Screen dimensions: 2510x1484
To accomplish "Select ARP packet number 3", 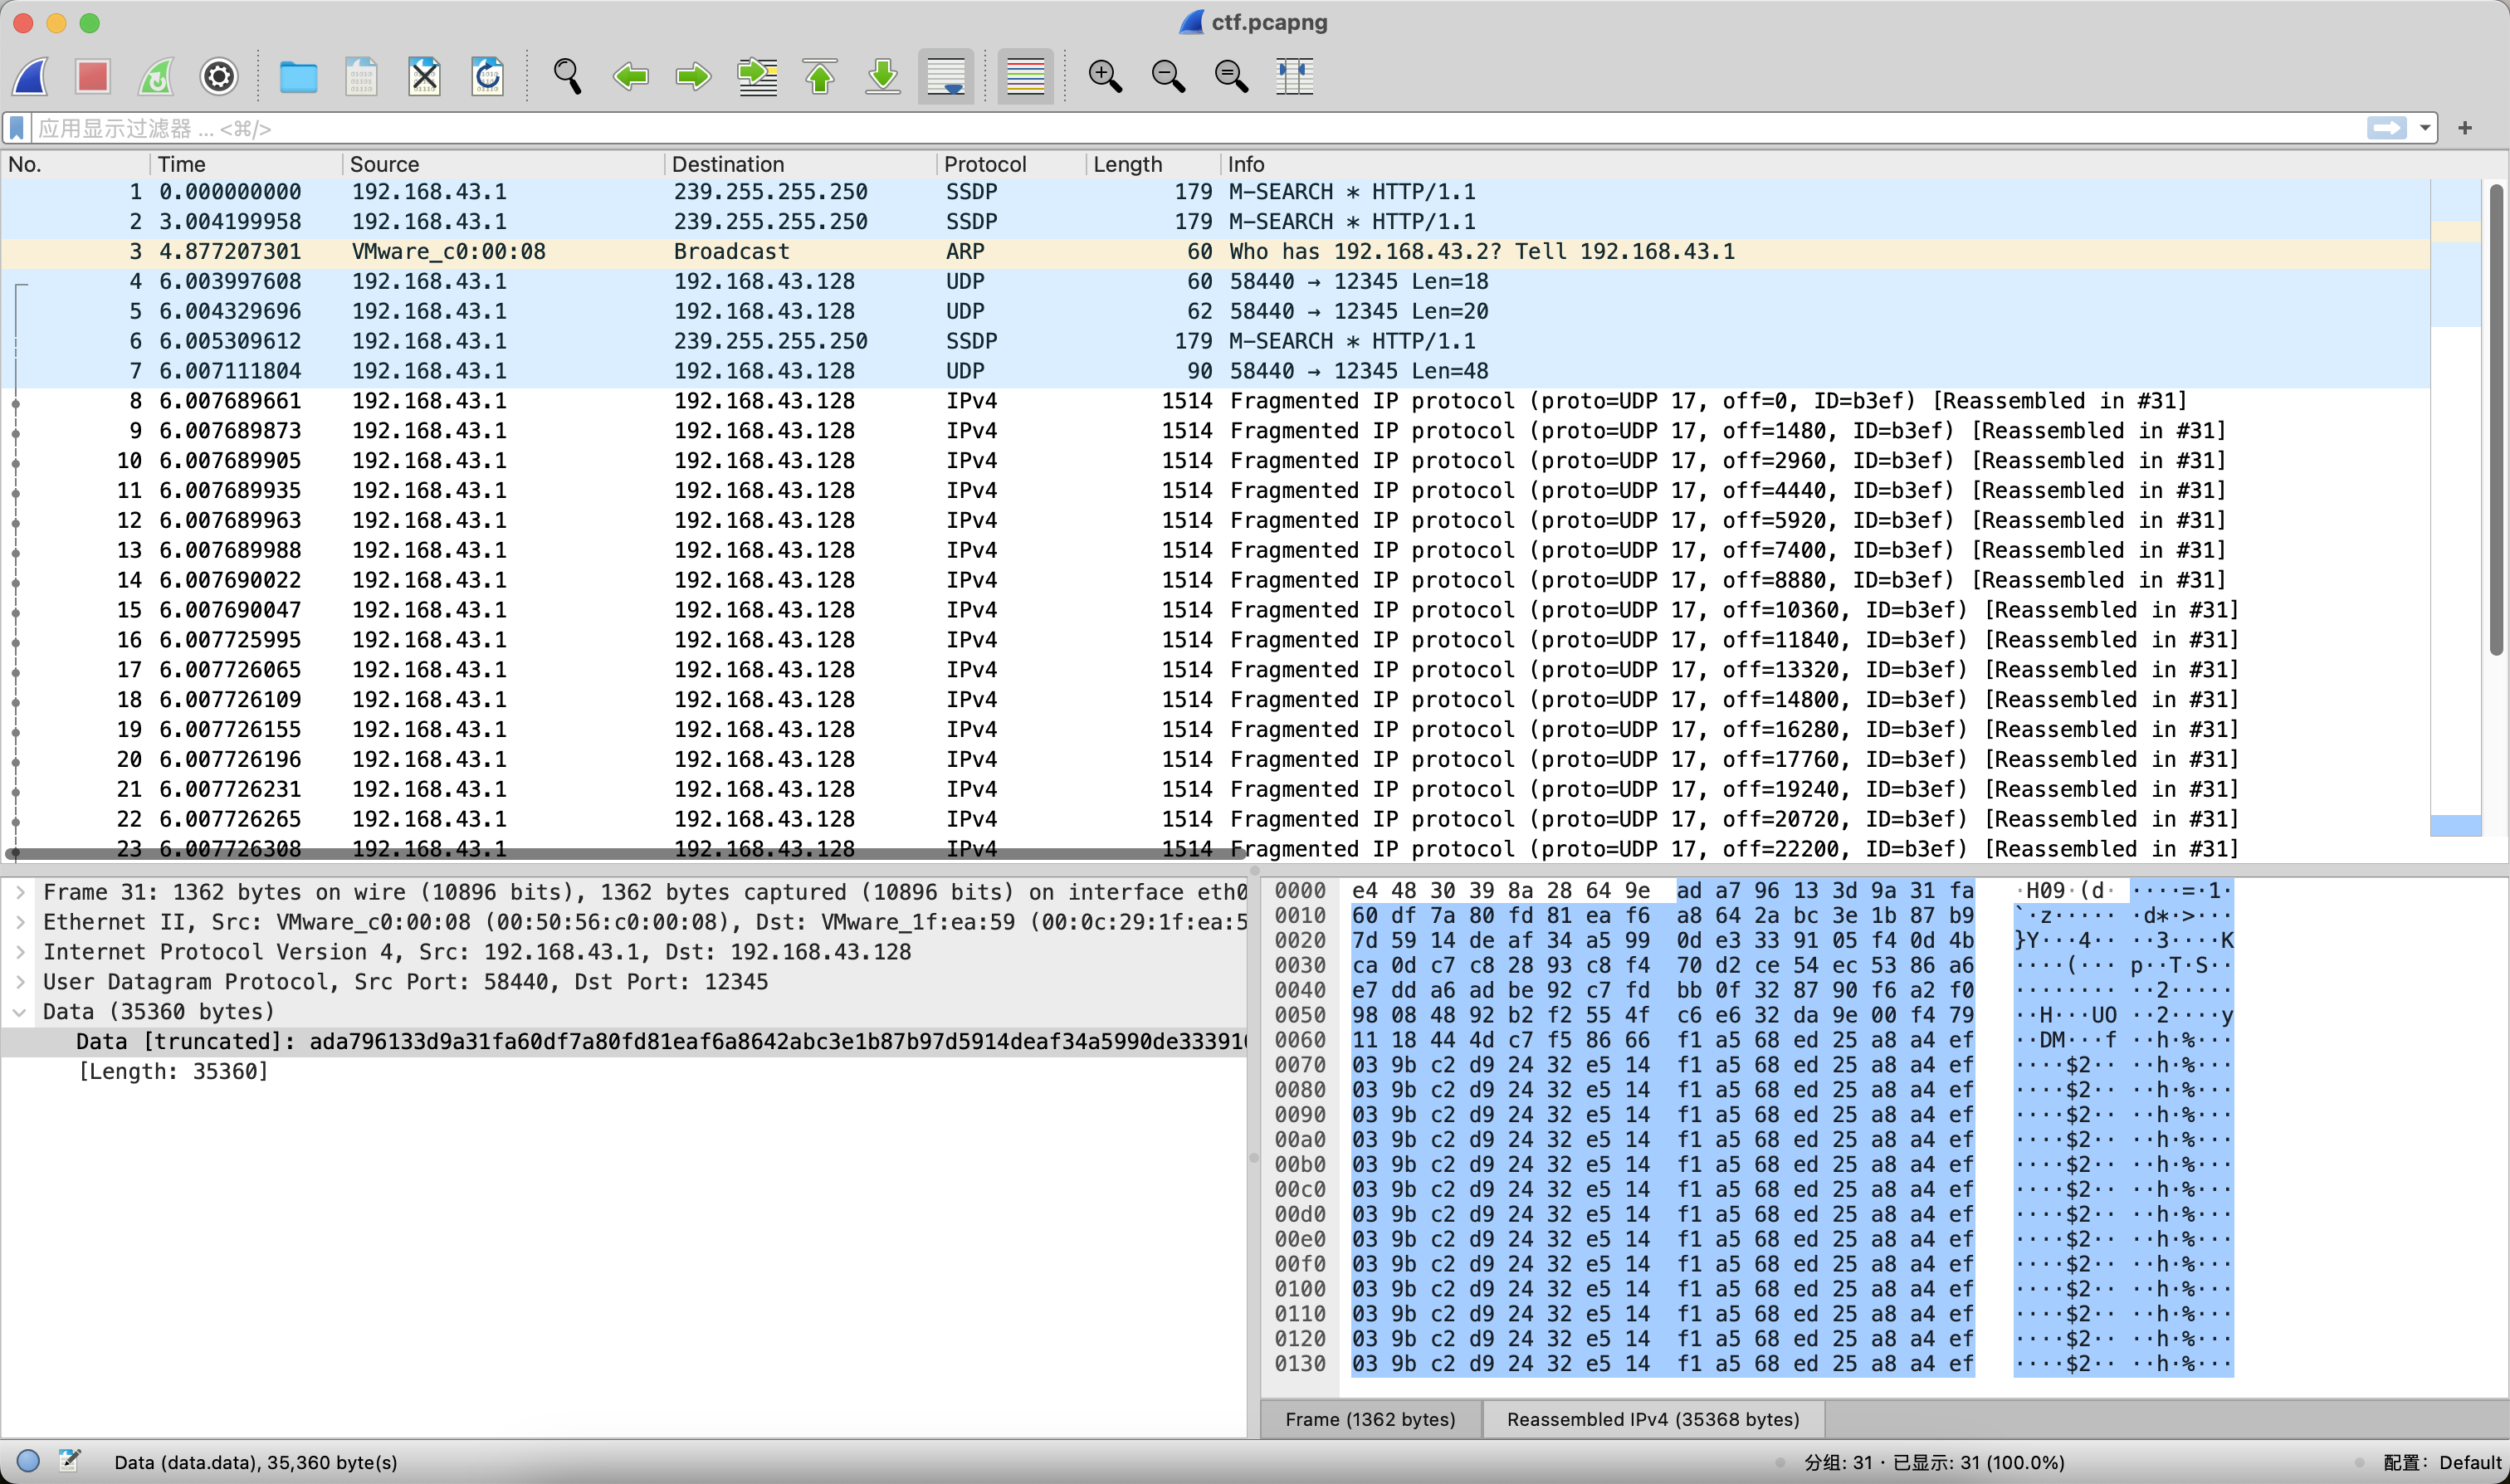I will pos(1216,252).
